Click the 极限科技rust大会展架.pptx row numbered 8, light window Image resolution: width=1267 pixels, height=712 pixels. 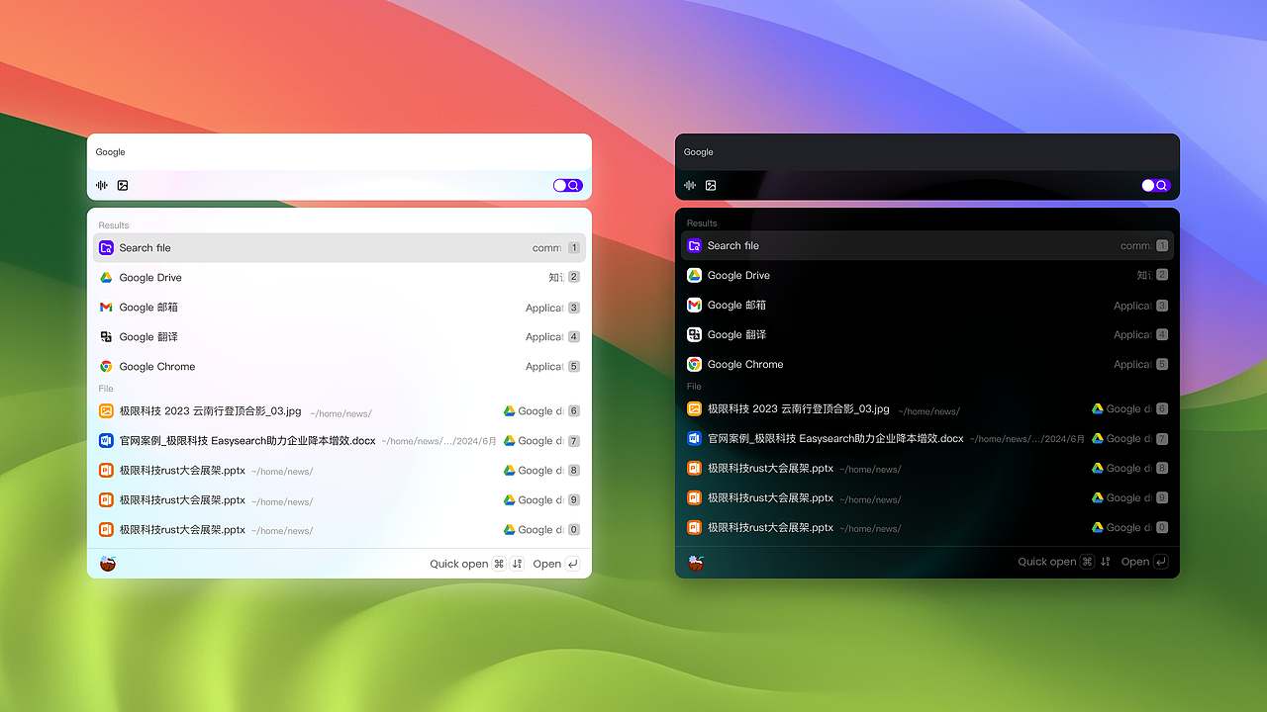coord(340,471)
